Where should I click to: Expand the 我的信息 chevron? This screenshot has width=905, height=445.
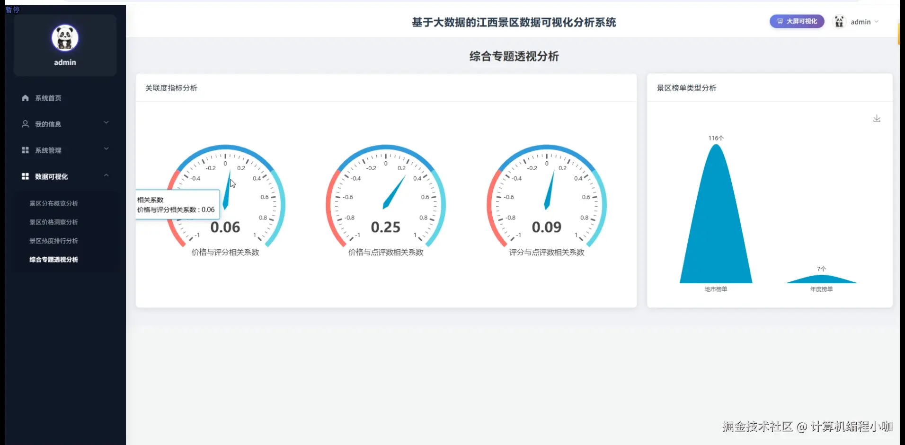point(106,122)
